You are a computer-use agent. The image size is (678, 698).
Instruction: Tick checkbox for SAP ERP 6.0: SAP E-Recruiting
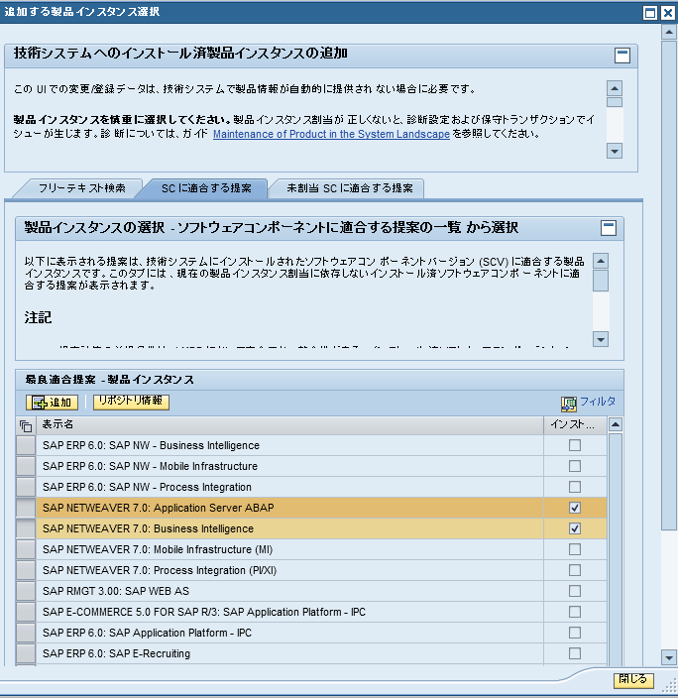575,653
